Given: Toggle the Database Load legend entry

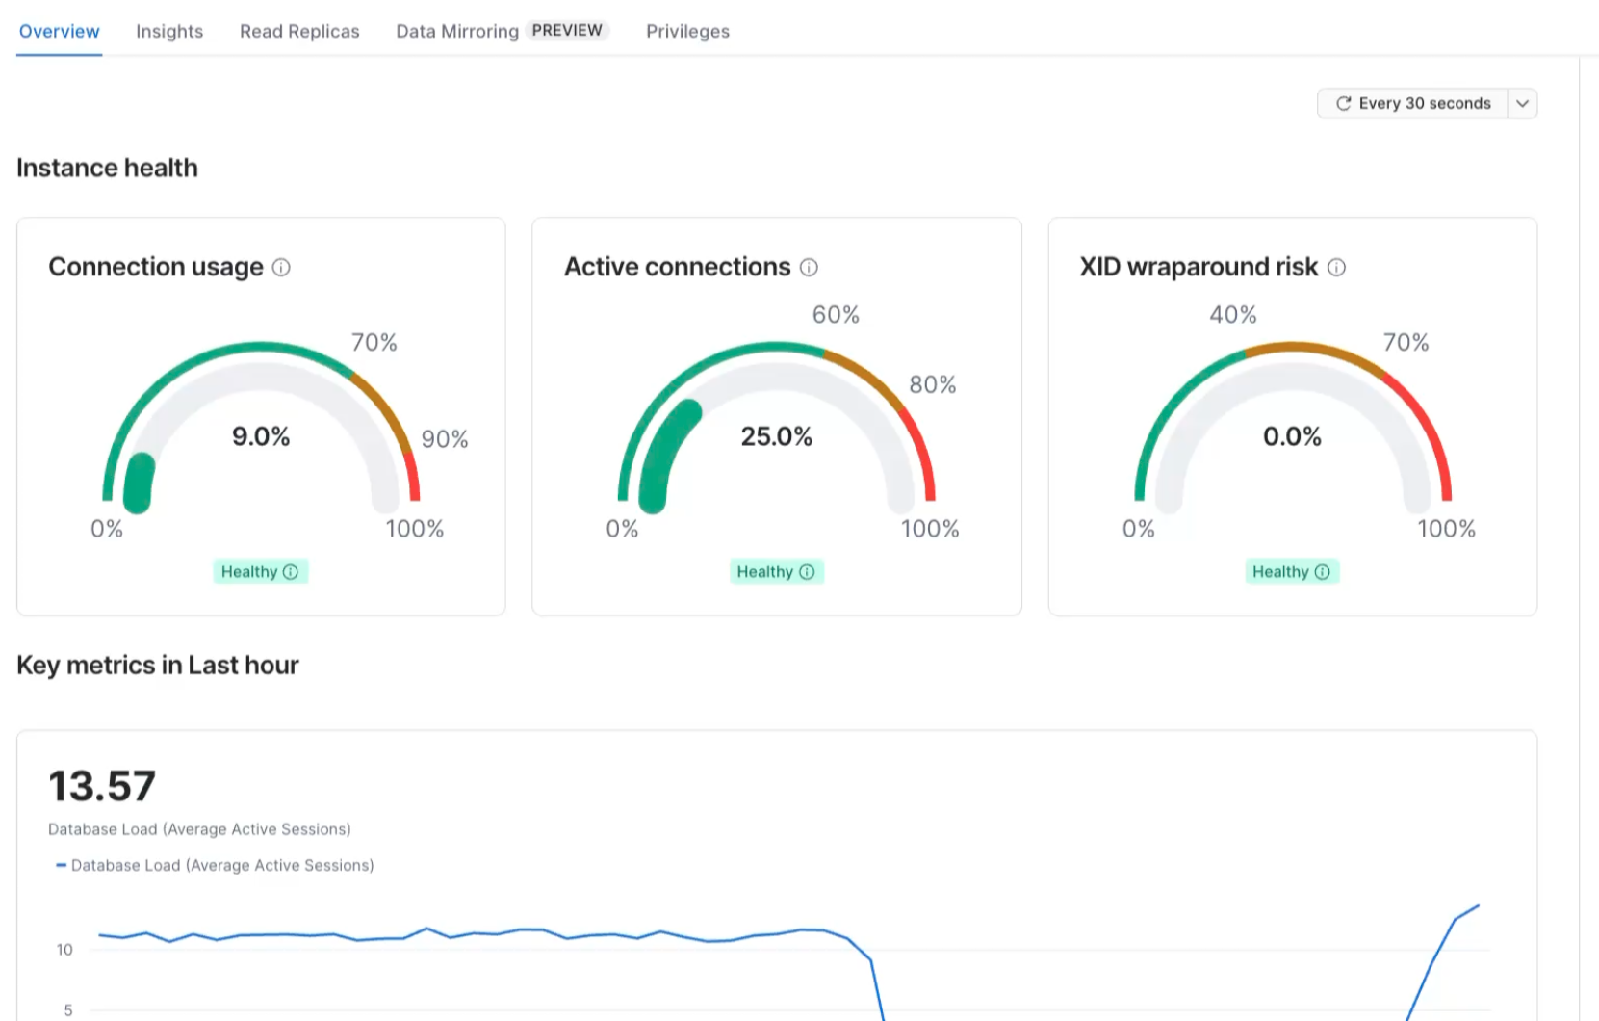Looking at the screenshot, I should 215,865.
